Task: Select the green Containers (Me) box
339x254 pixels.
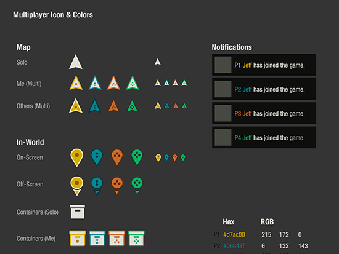Action: 136,239
